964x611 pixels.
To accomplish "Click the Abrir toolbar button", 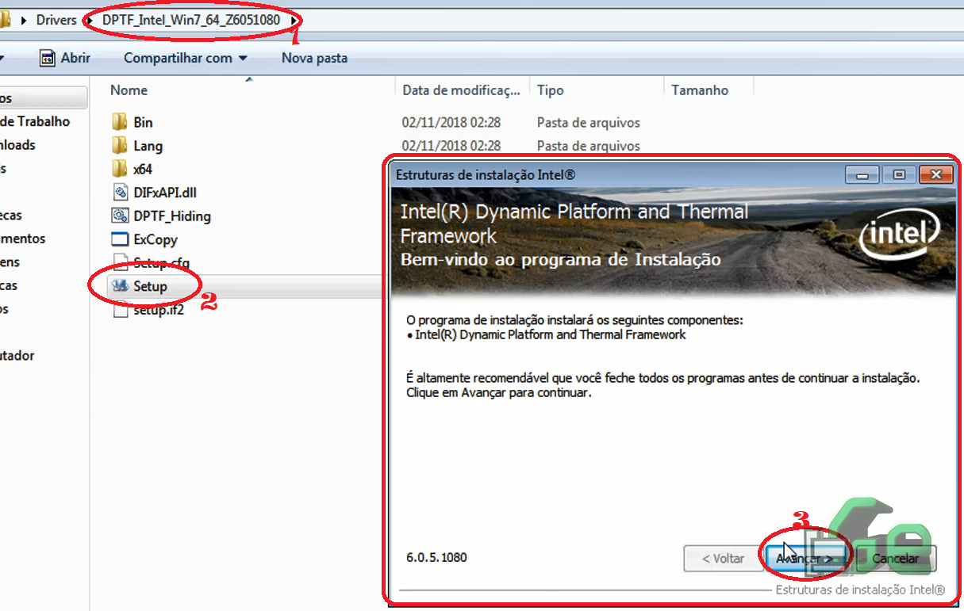I will (x=66, y=58).
